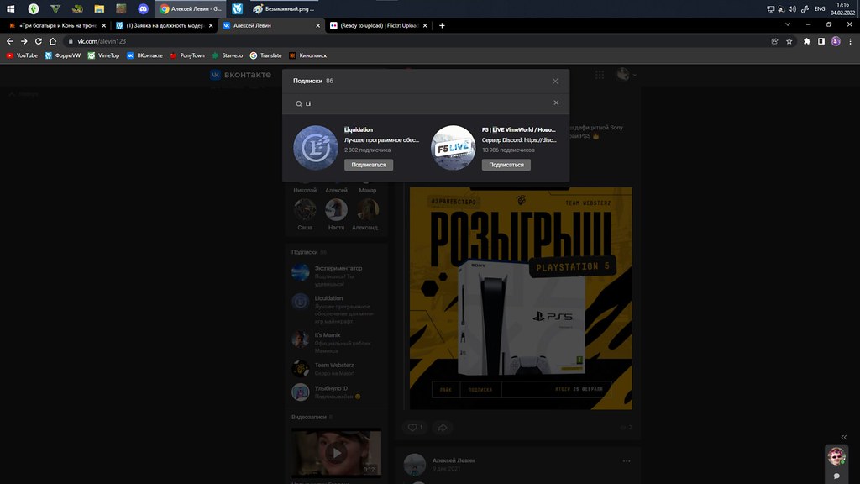The width and height of the screenshot is (860, 484).
Task: Open the Liquidation community name link
Action: 359,129
